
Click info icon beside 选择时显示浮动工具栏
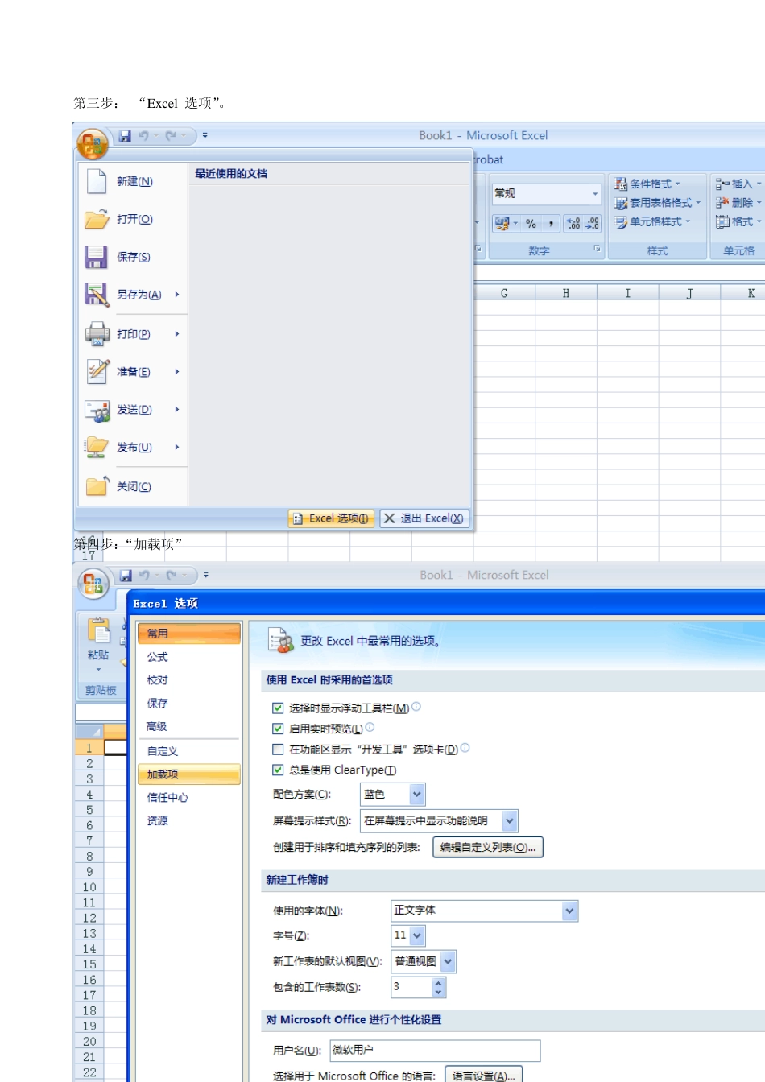(416, 707)
